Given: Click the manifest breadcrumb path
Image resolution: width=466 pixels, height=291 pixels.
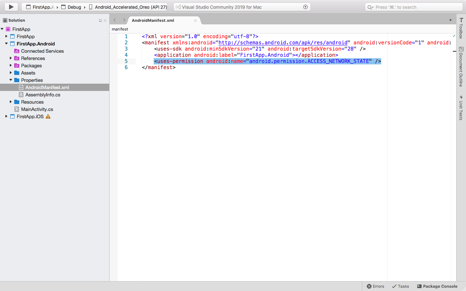Looking at the screenshot, I should click(x=120, y=29).
